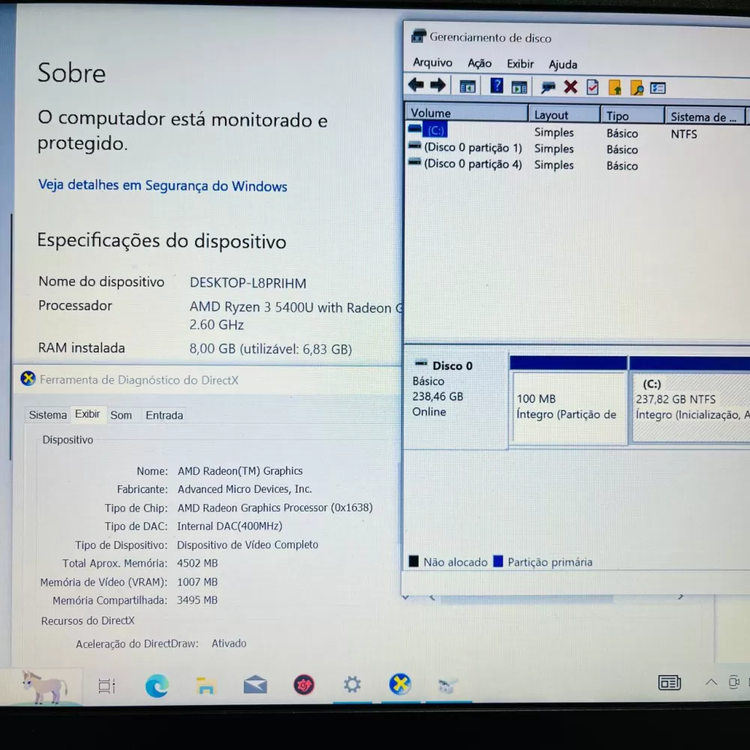Click drive icon beside Disco 0 partição 1
The width and height of the screenshot is (750, 750).
[x=414, y=145]
